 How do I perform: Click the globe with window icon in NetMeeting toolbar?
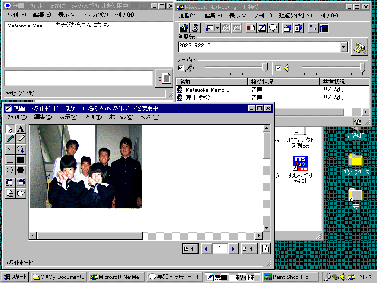point(287,28)
